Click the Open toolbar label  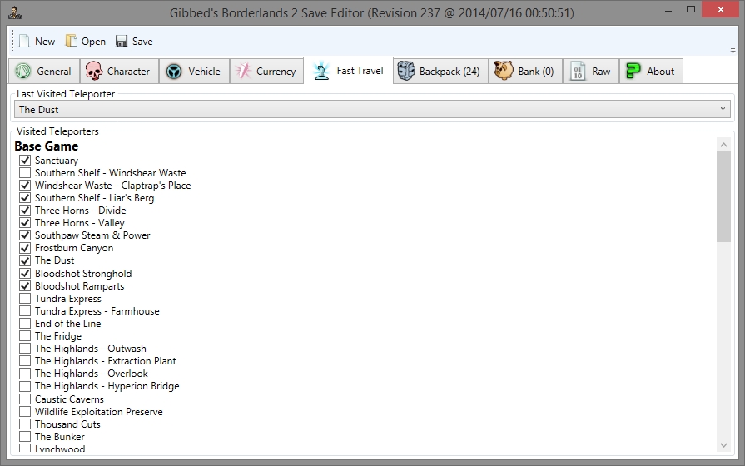pyautogui.click(x=93, y=42)
